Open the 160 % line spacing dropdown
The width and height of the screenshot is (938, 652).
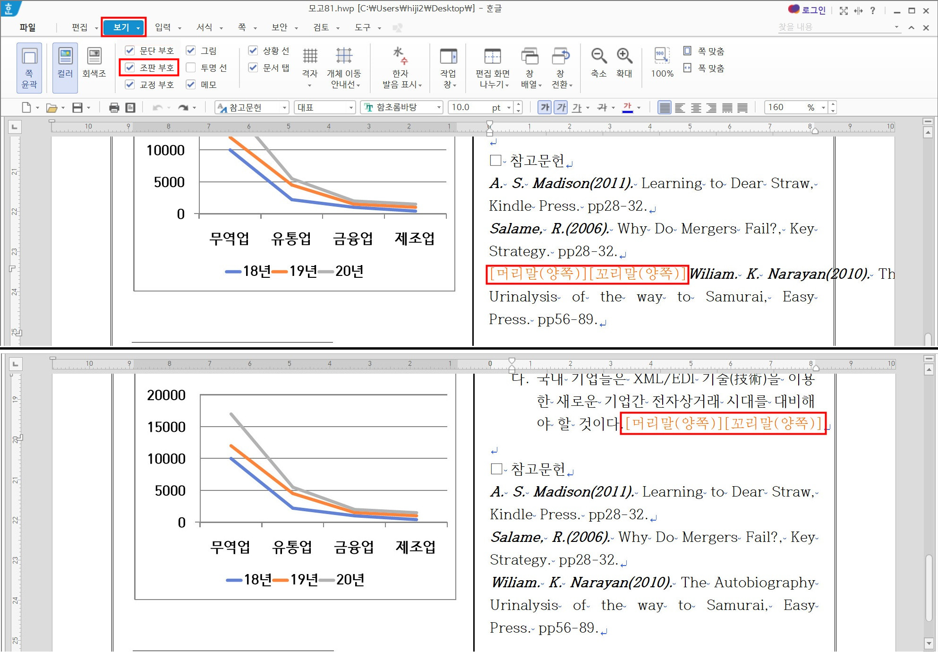tap(823, 108)
